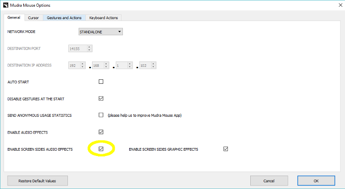Open the Gestures and Actions tab
The height and width of the screenshot is (189, 345).
[x=64, y=18]
